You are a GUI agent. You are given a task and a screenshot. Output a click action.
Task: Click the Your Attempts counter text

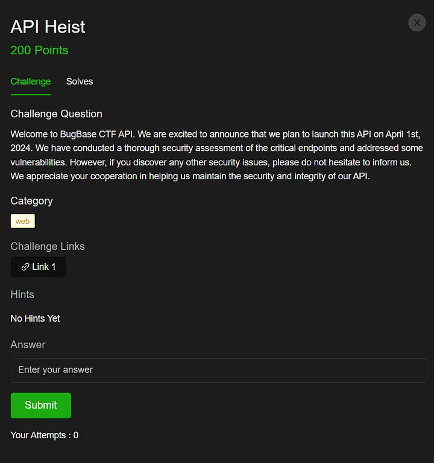[44, 435]
